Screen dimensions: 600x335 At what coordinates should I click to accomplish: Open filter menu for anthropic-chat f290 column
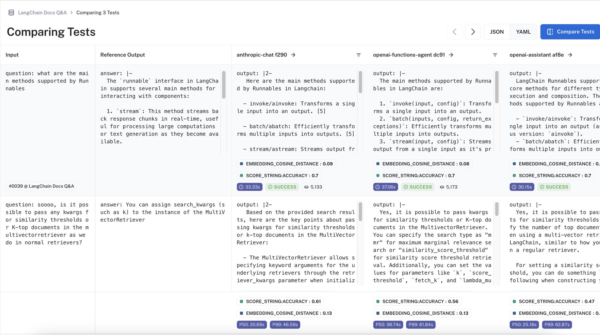pos(359,55)
